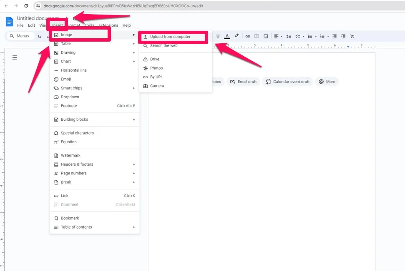Open the Extensions menu
The height and width of the screenshot is (271, 405).
[108, 25]
